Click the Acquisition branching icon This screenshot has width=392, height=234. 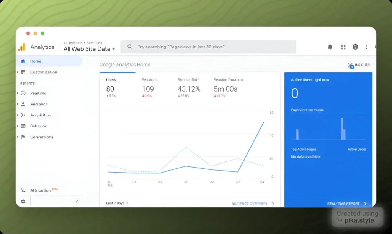(x=23, y=115)
